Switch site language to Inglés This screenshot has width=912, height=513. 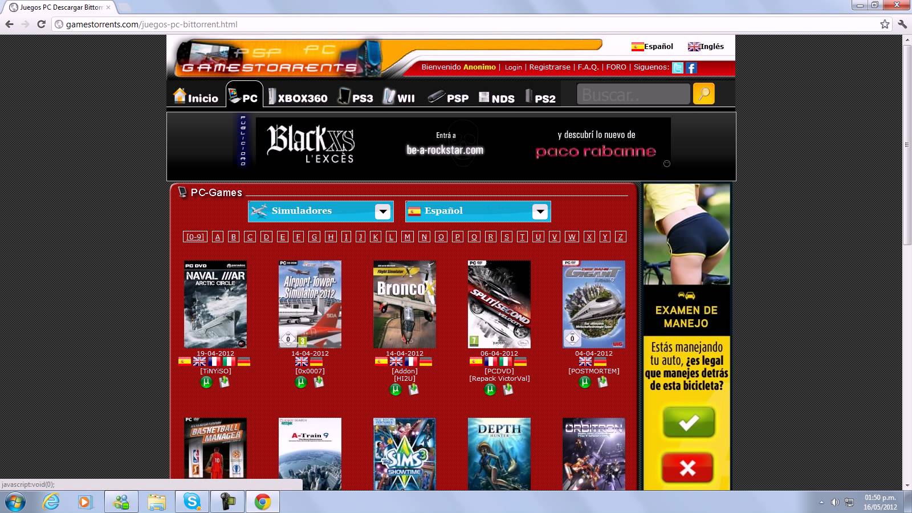click(x=706, y=47)
